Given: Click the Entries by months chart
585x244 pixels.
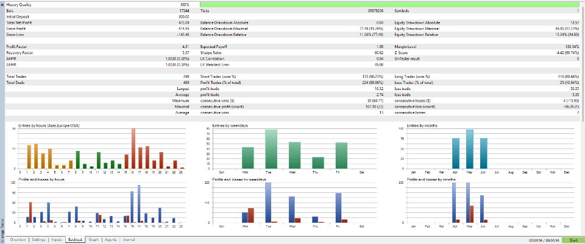Looking at the screenshot, I should [487, 148].
